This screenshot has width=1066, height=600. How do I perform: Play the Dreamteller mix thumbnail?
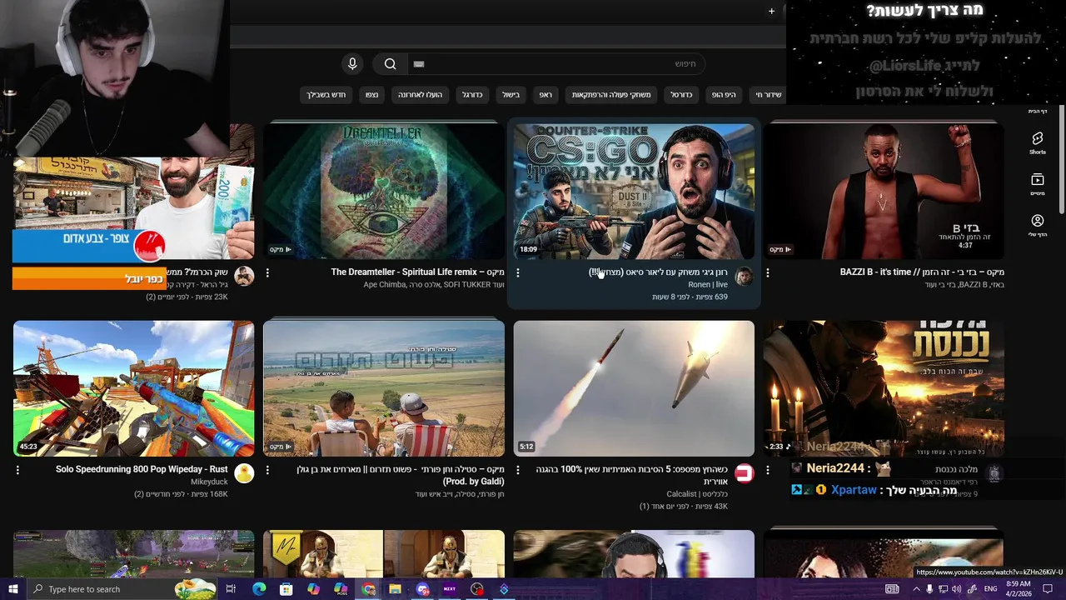[384, 192]
